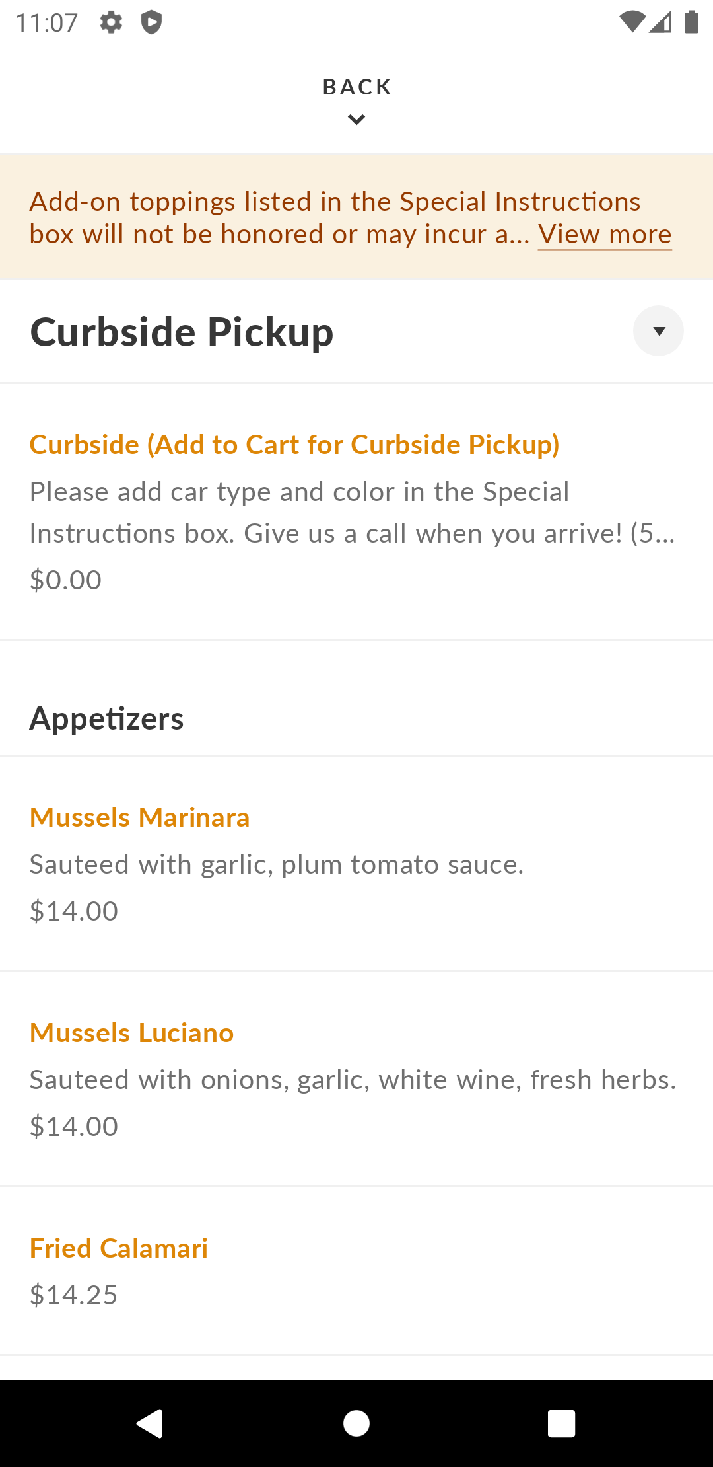Tap the shield icon in status bar

coord(151,22)
